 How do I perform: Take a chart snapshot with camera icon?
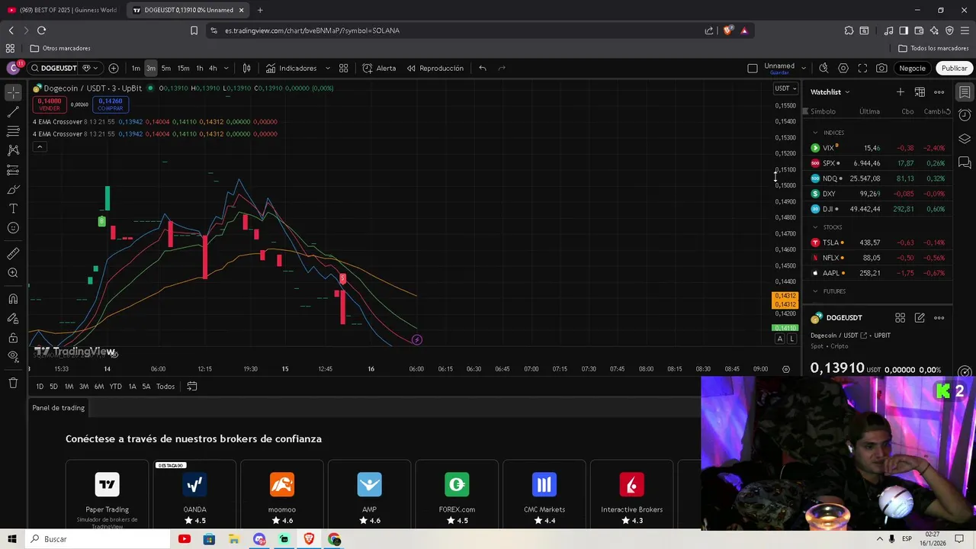881,68
